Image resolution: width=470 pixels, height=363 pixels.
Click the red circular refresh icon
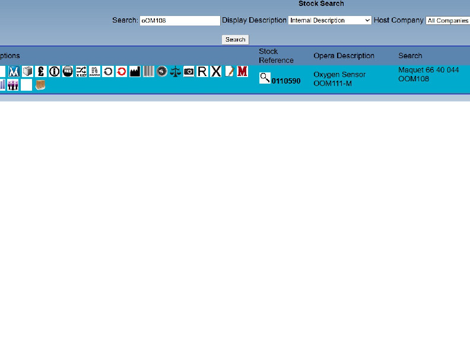(x=122, y=72)
